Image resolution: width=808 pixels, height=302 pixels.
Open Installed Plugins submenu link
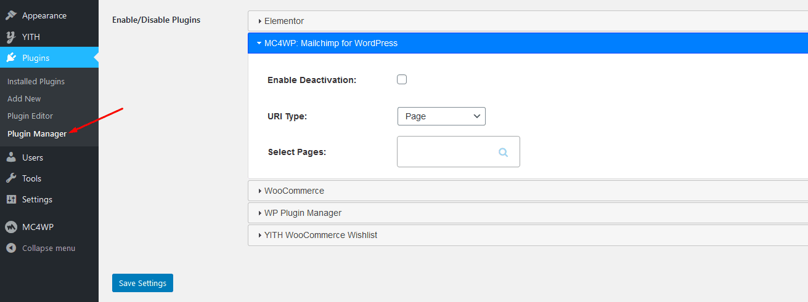[x=36, y=81]
